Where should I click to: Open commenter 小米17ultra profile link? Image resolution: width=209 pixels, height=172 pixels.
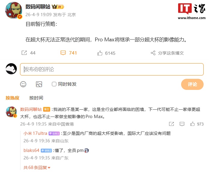tap(35, 133)
